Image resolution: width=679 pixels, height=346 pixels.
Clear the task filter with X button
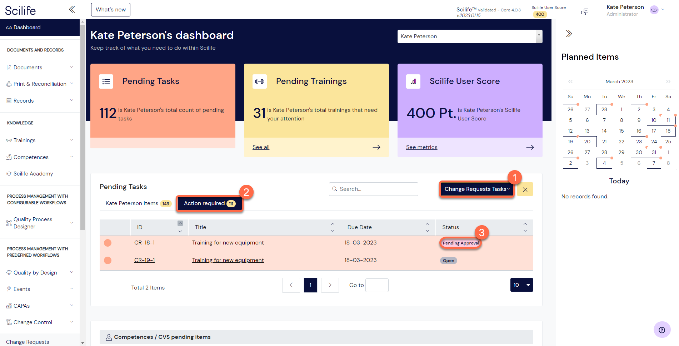tap(525, 189)
